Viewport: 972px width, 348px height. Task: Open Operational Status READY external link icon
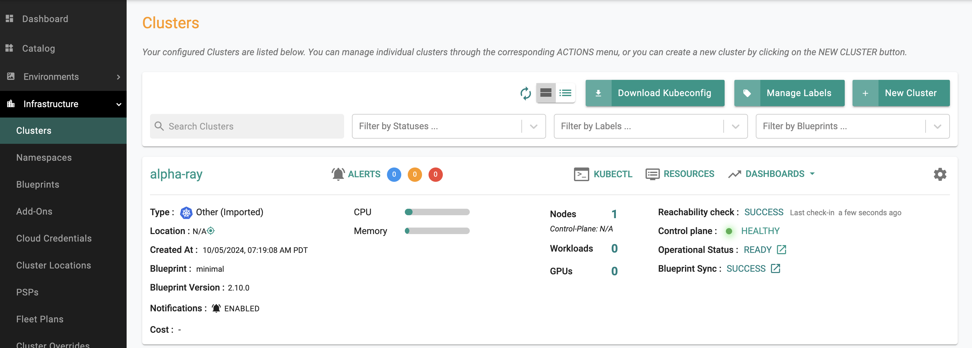click(x=781, y=250)
